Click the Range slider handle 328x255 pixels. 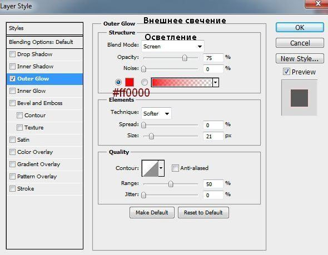(171, 184)
